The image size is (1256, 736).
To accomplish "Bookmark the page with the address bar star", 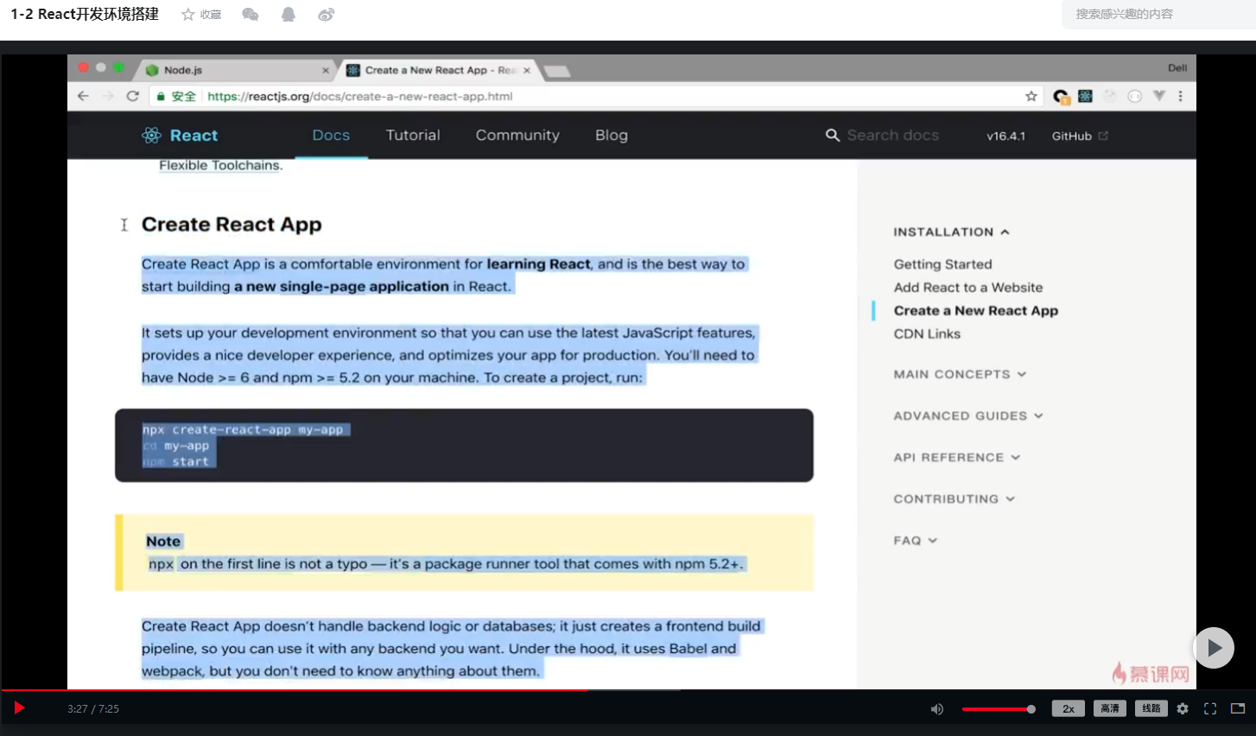I will (1031, 96).
